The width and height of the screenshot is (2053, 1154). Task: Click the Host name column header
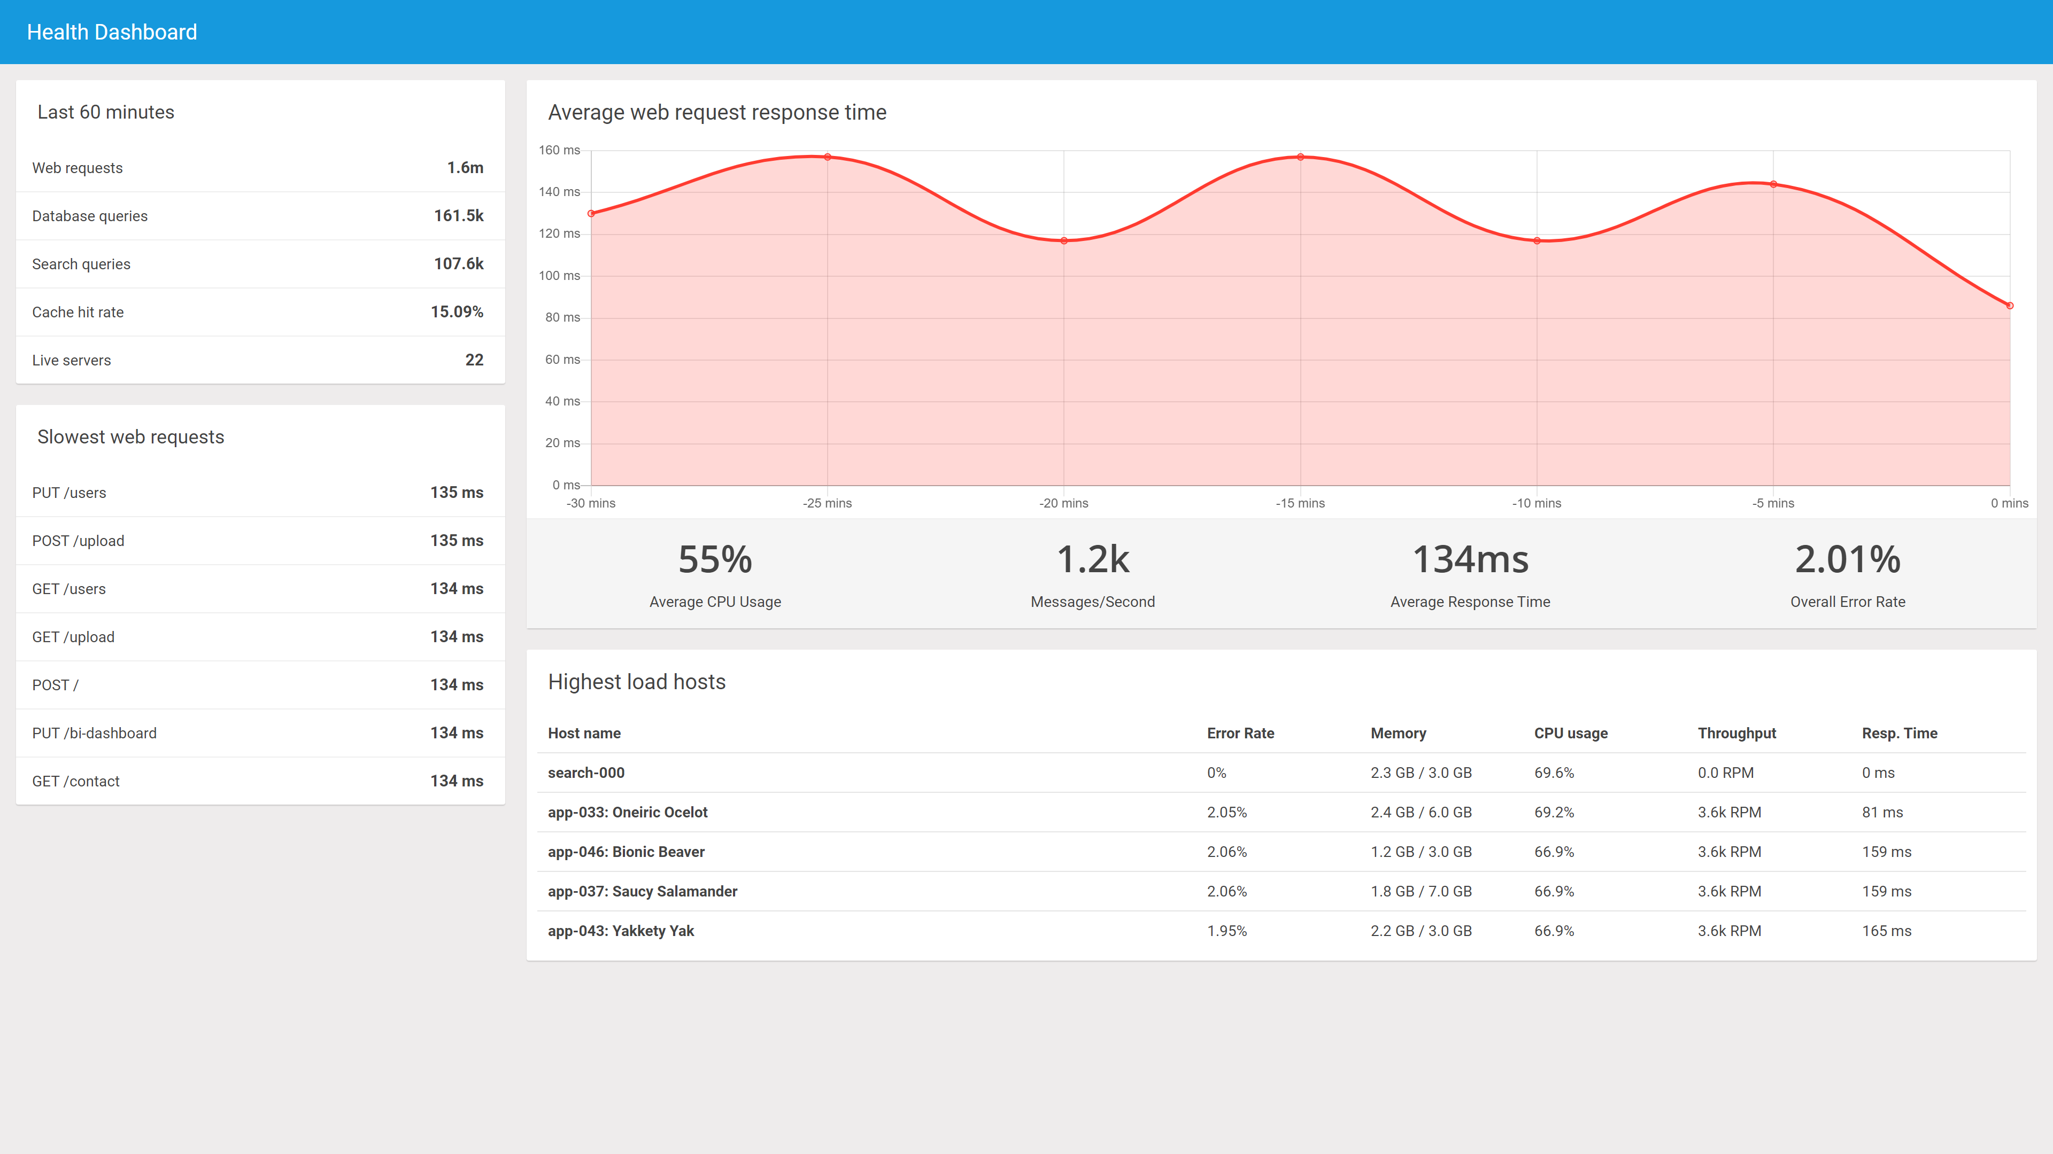click(584, 732)
